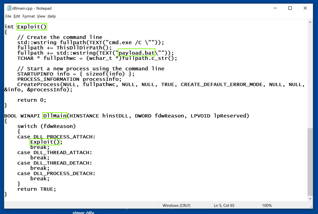Viewport: 318px width, 214px height.
Task: Click 'fullpath.c_str();' in the TCHAR line
Action: (x=150, y=58)
